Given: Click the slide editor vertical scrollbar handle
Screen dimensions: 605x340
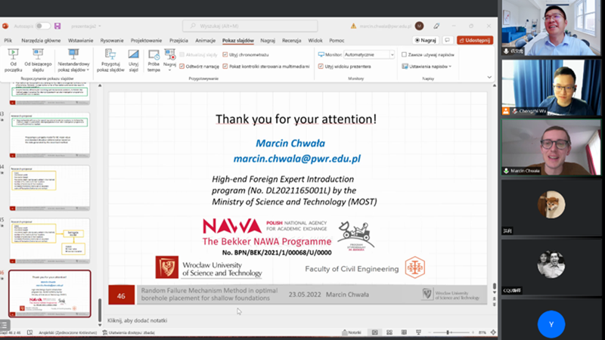Looking at the screenshot, I should pyautogui.click(x=495, y=286).
